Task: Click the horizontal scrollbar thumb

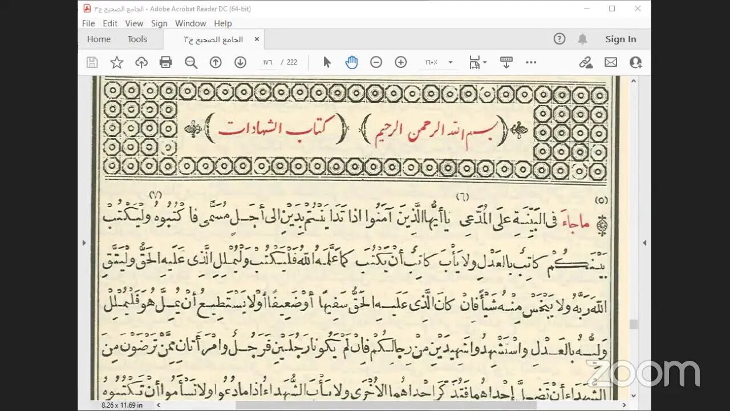Action: pyautogui.click(x=386, y=405)
